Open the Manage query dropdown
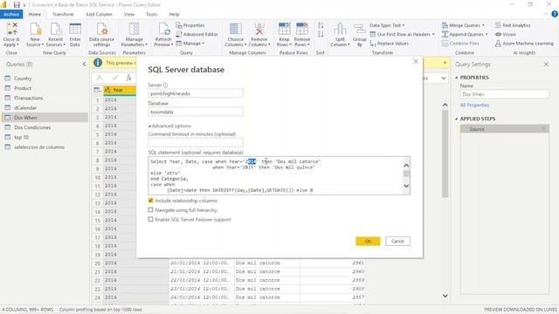Image resolution: width=559 pixels, height=314 pixels. pyautogui.click(x=190, y=43)
